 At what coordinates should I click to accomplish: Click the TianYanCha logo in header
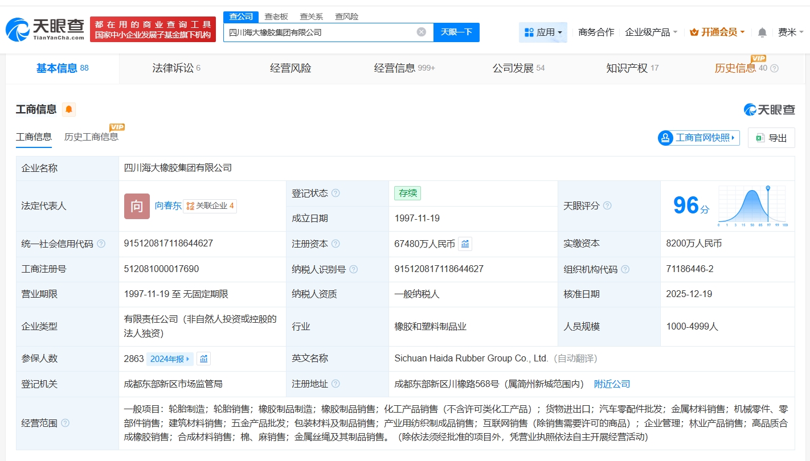[46, 29]
